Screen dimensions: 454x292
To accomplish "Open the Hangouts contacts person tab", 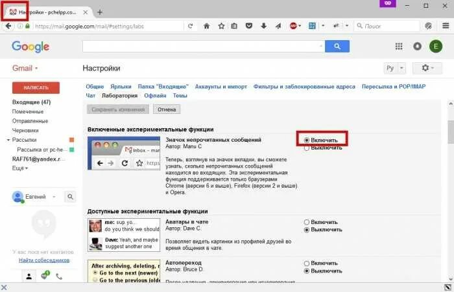I will 29,276.
